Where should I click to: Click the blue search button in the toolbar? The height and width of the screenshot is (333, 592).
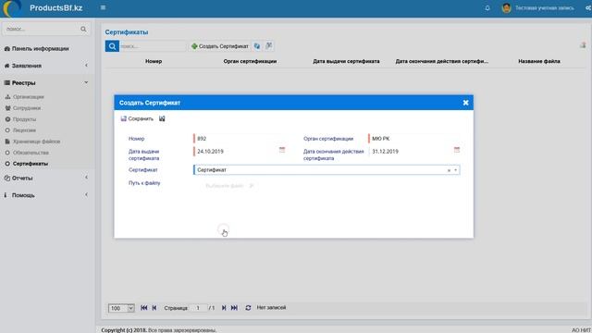tap(112, 46)
